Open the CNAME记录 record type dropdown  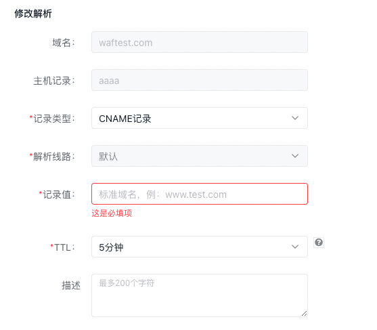click(x=200, y=118)
